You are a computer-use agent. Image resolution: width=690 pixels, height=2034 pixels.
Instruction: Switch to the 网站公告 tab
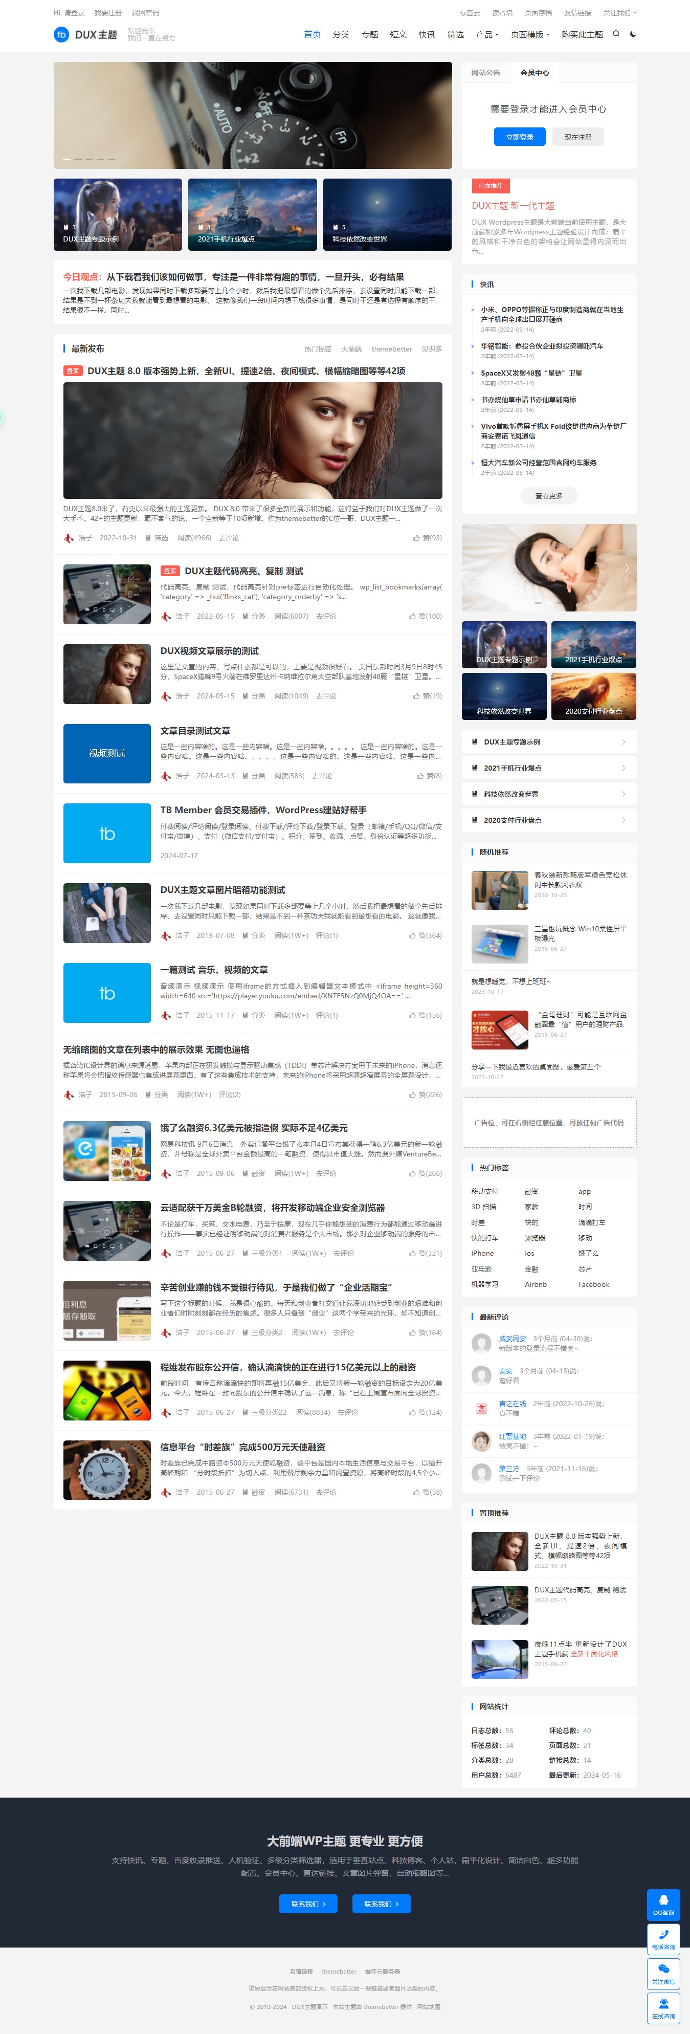click(485, 73)
